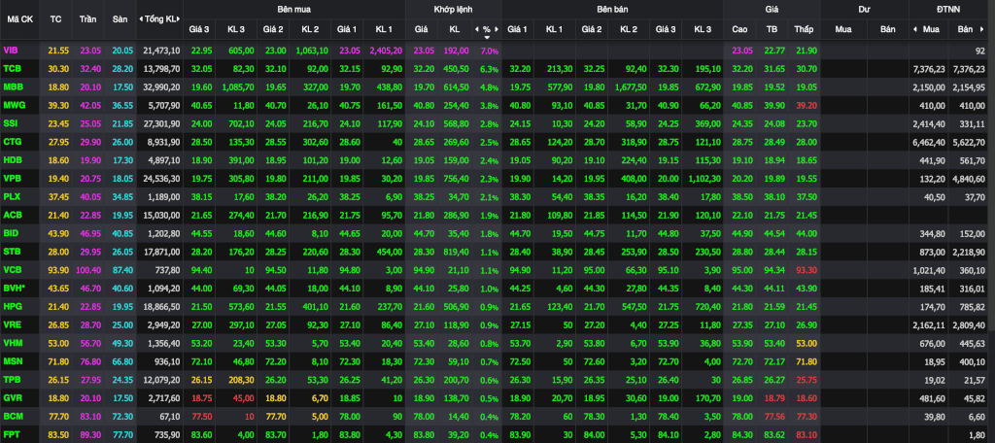Click MBB's total volume 32,990,20
Screen dimensions: 995x443
pos(161,87)
